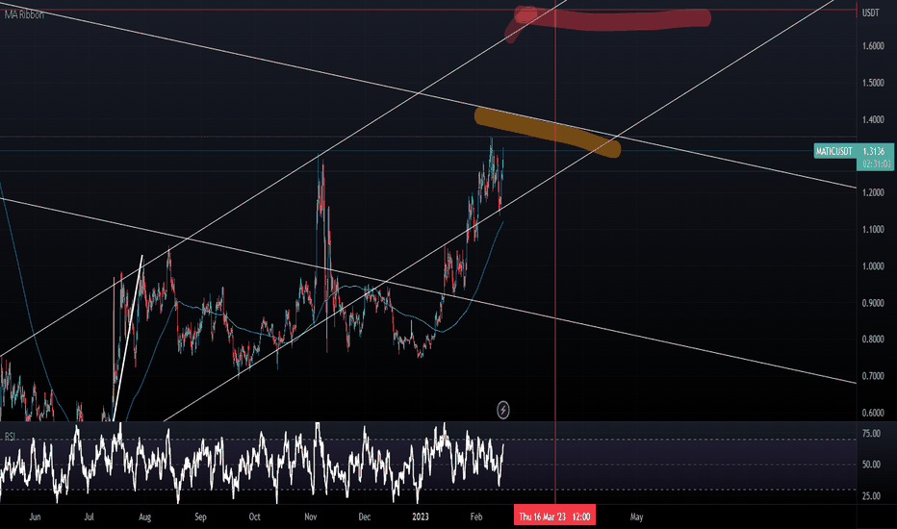897x529 pixels.
Task: Click the 2023 label on time axis
Action: pyautogui.click(x=421, y=517)
